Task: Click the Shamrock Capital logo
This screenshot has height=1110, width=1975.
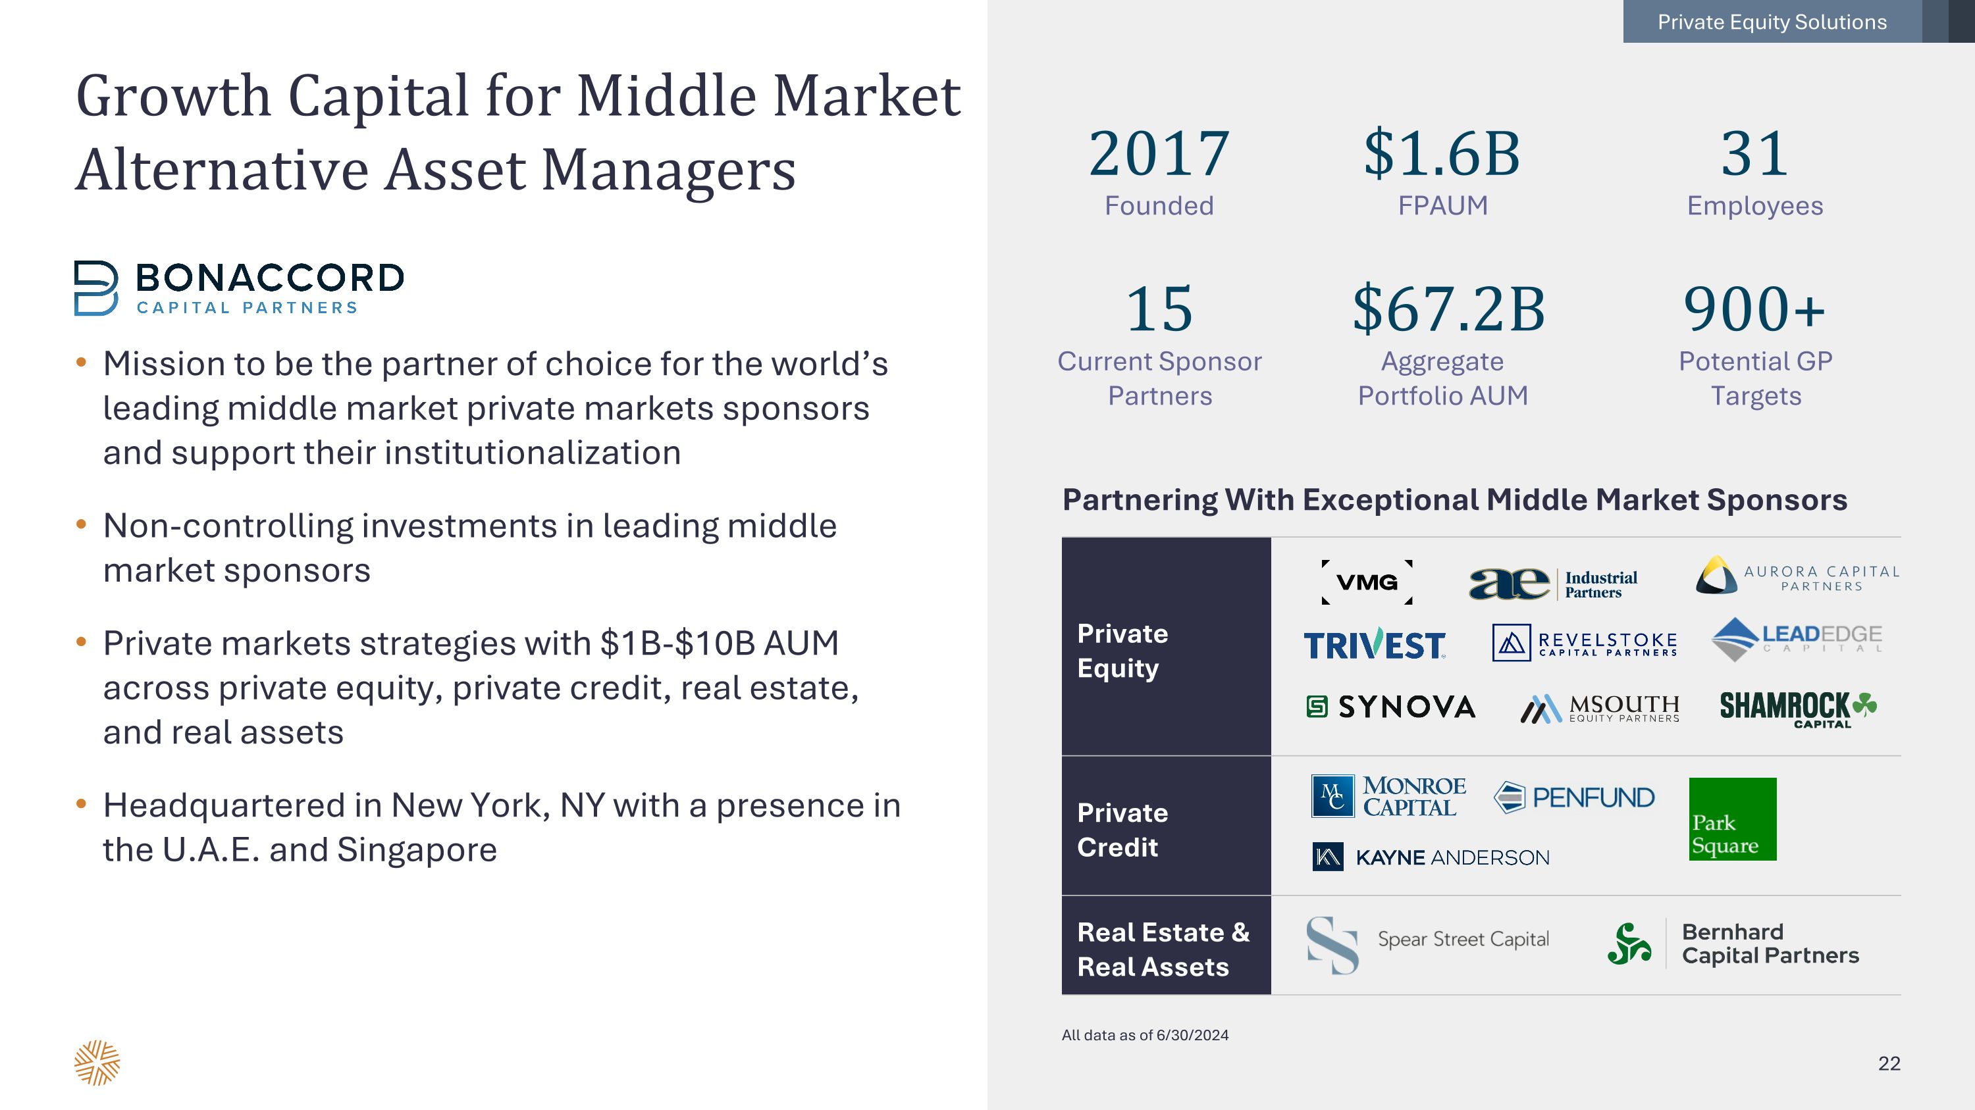Action: coord(1798,709)
